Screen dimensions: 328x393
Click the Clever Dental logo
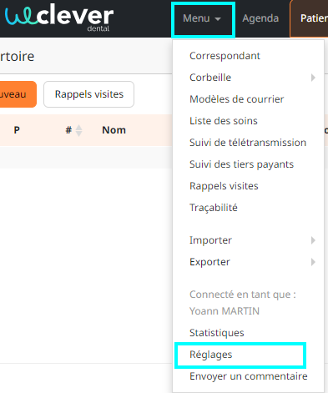pyautogui.click(x=59, y=18)
